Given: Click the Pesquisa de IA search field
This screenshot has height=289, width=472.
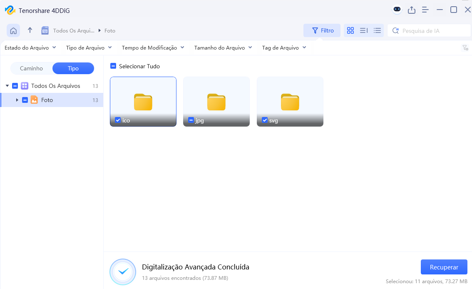Looking at the screenshot, I should click(433, 30).
